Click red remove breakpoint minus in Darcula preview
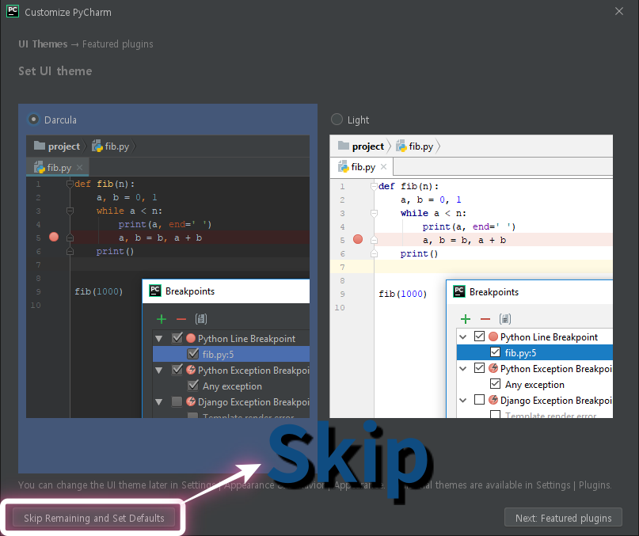The image size is (639, 536). pos(181,319)
